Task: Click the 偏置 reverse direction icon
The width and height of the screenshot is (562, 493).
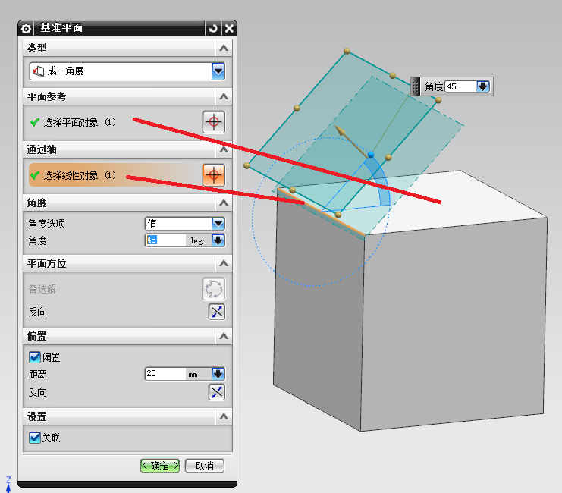Action: coord(217,392)
